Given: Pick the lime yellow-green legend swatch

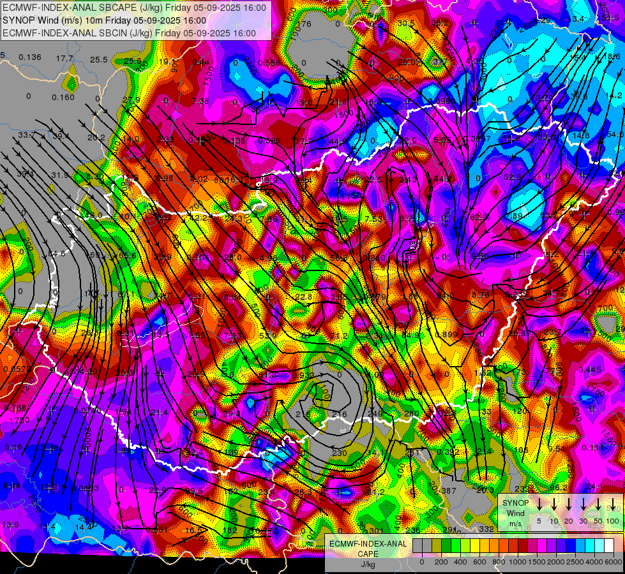Looking at the screenshot, I should (465, 546).
